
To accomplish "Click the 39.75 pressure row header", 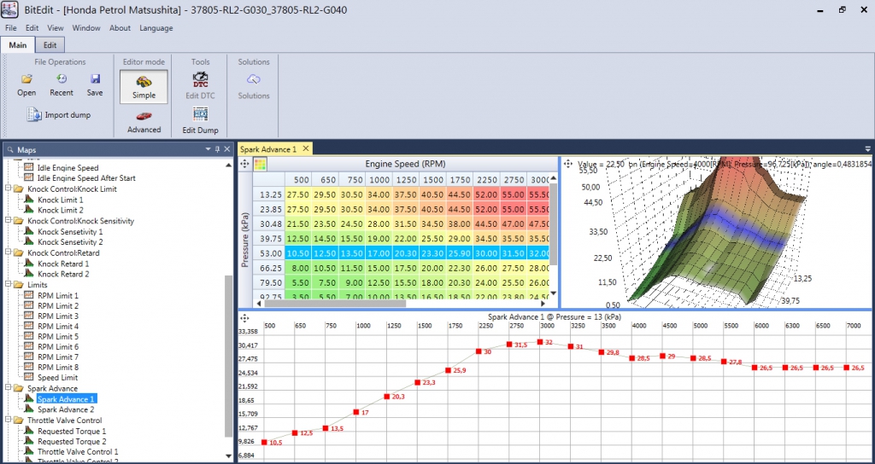I will click(x=271, y=239).
